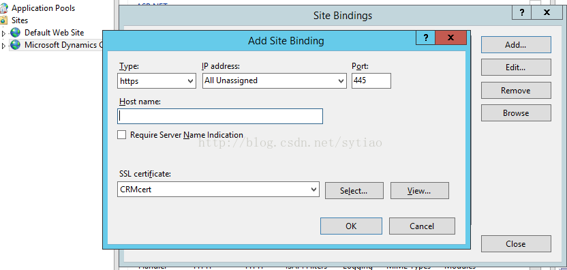Click the Microsoft Dynamics globe icon

[15, 45]
